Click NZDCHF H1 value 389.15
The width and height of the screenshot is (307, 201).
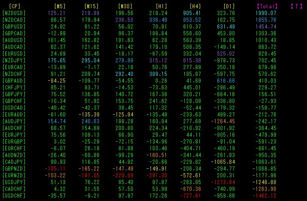click(158, 74)
